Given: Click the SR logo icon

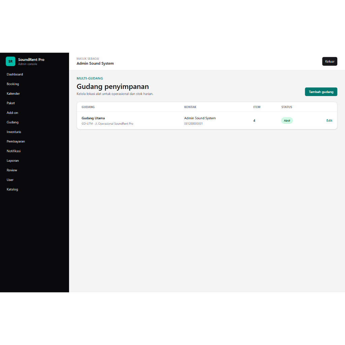Looking at the screenshot, I should tap(10, 61).
